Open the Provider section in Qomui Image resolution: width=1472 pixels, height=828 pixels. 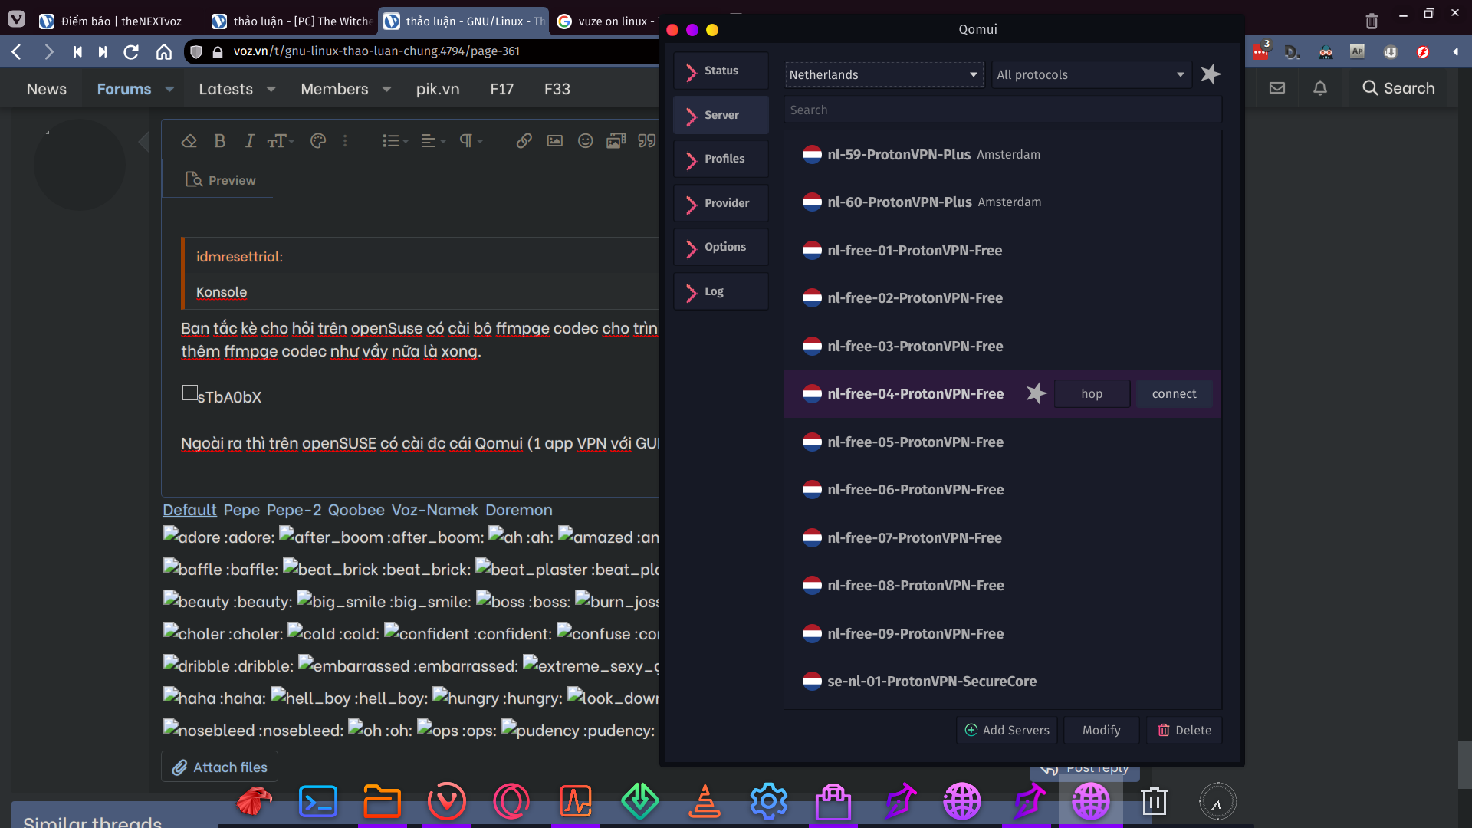[x=721, y=203]
